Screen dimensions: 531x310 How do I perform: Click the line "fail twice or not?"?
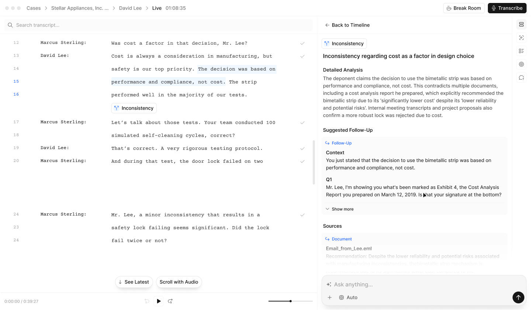coord(139,241)
